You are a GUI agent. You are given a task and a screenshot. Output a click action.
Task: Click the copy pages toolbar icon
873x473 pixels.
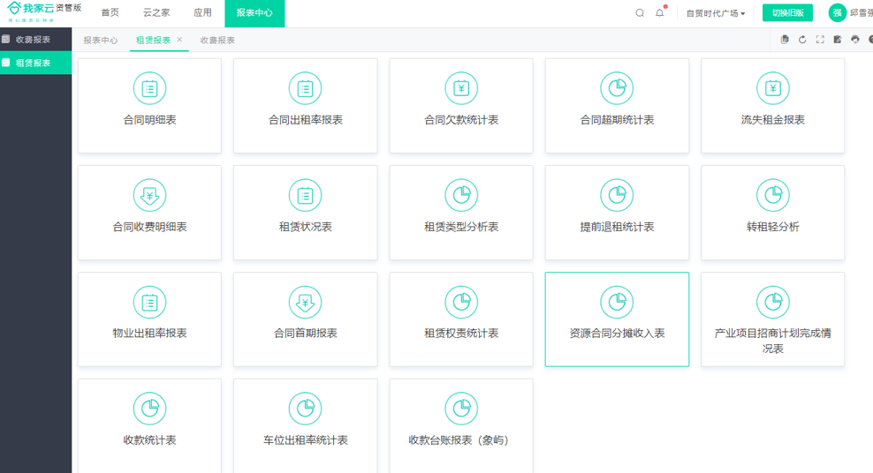tap(785, 40)
